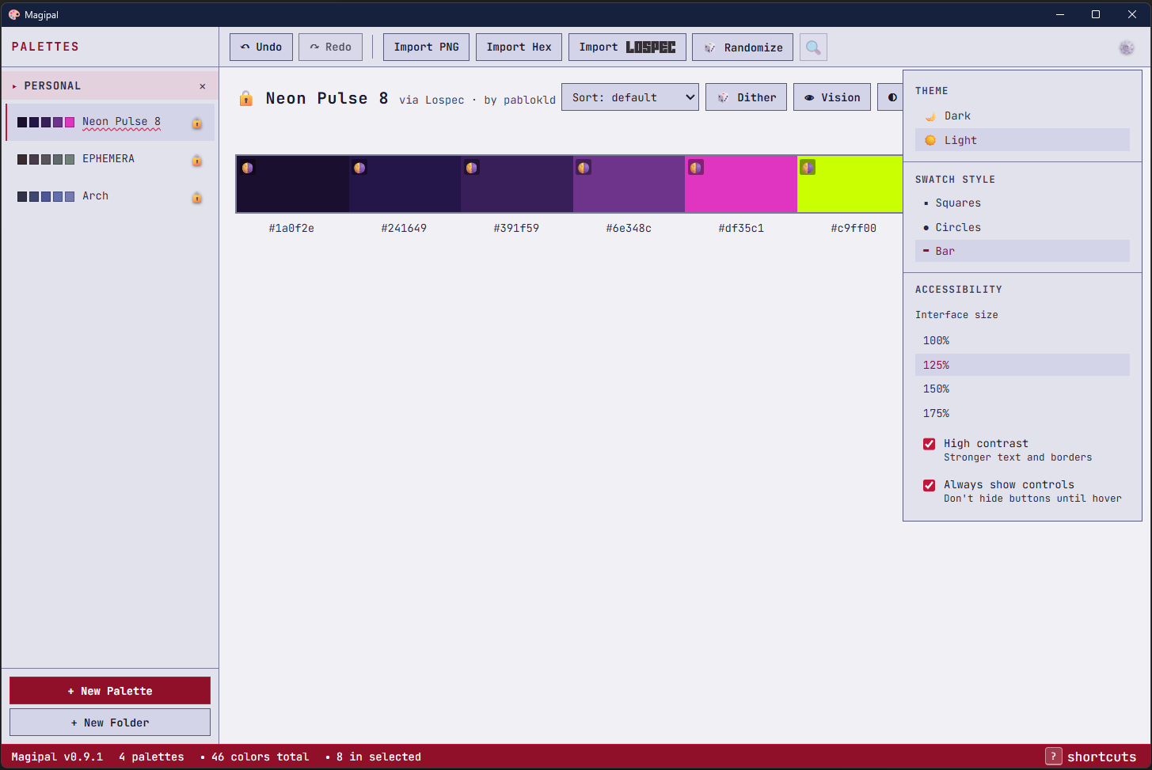Uncheck Always show controls checkbox
Screen dimensions: 1152x770
(x=930, y=485)
